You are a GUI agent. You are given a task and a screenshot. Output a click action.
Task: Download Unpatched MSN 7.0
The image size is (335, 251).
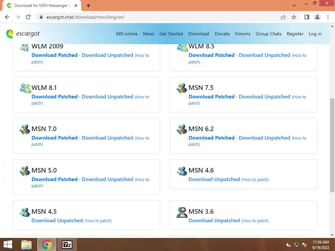tap(107, 138)
